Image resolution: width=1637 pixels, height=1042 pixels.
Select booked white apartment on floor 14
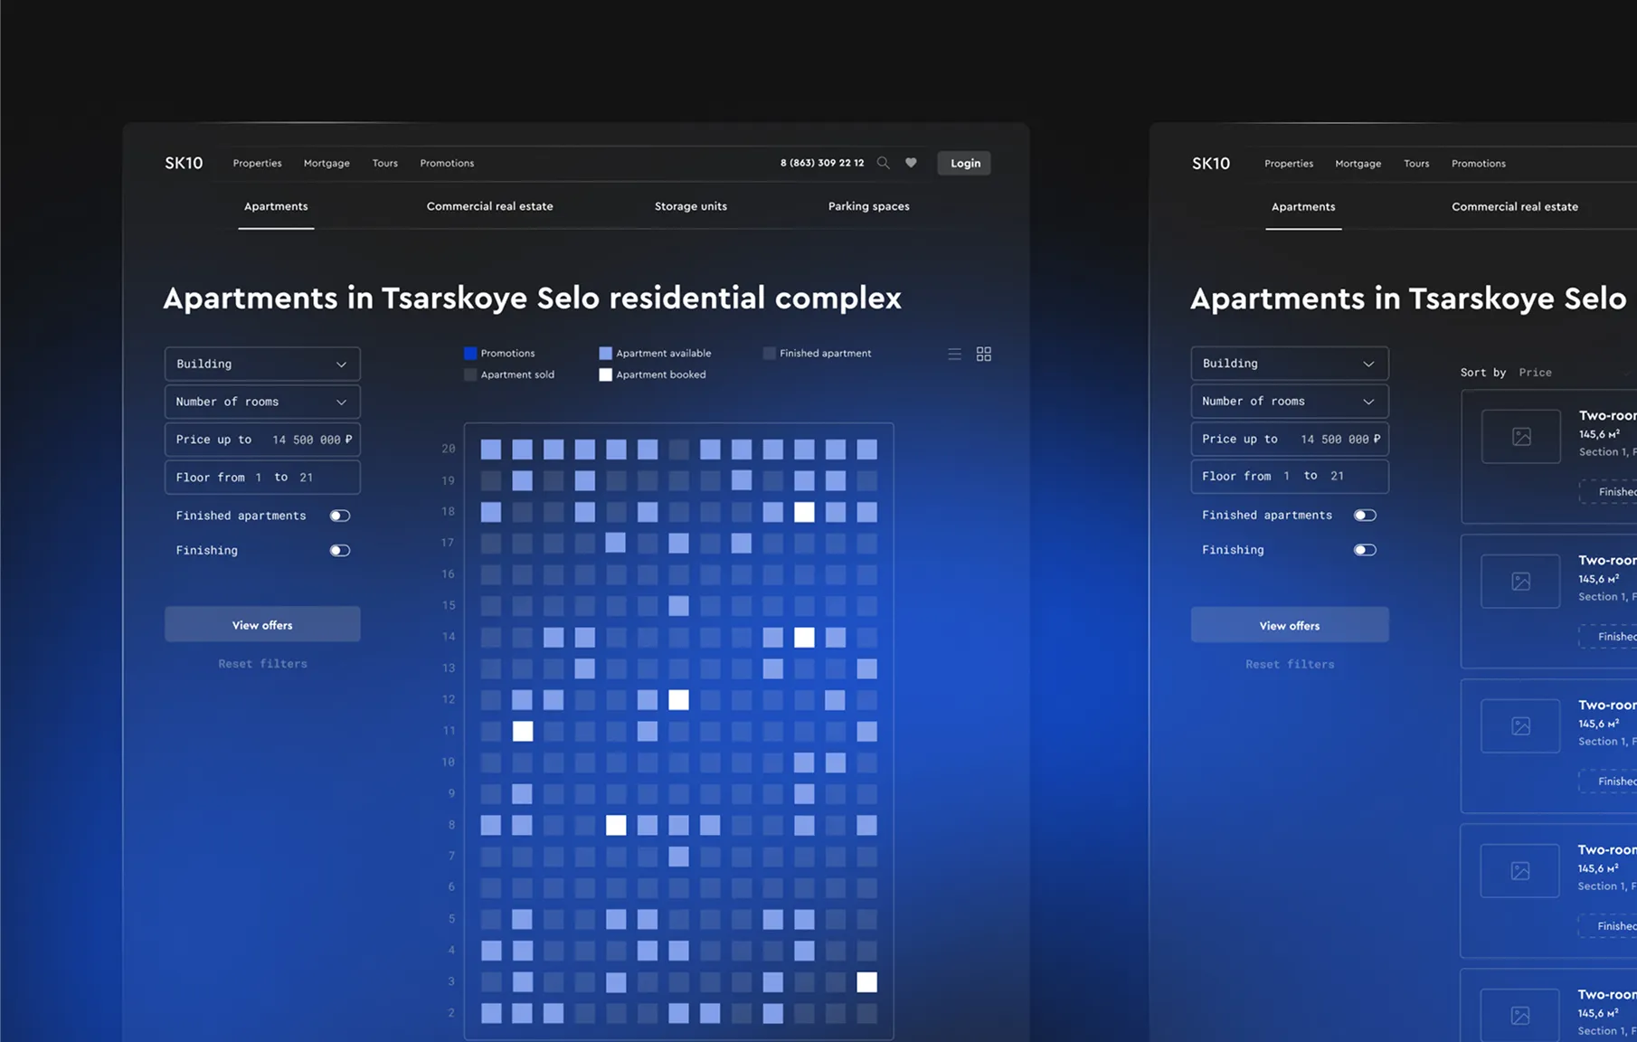[x=804, y=637]
